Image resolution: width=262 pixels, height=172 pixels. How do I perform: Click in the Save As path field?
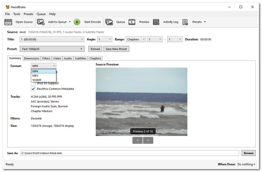[130, 153]
